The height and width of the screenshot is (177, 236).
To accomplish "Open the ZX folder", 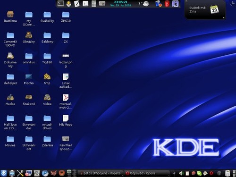I will (66, 37).
